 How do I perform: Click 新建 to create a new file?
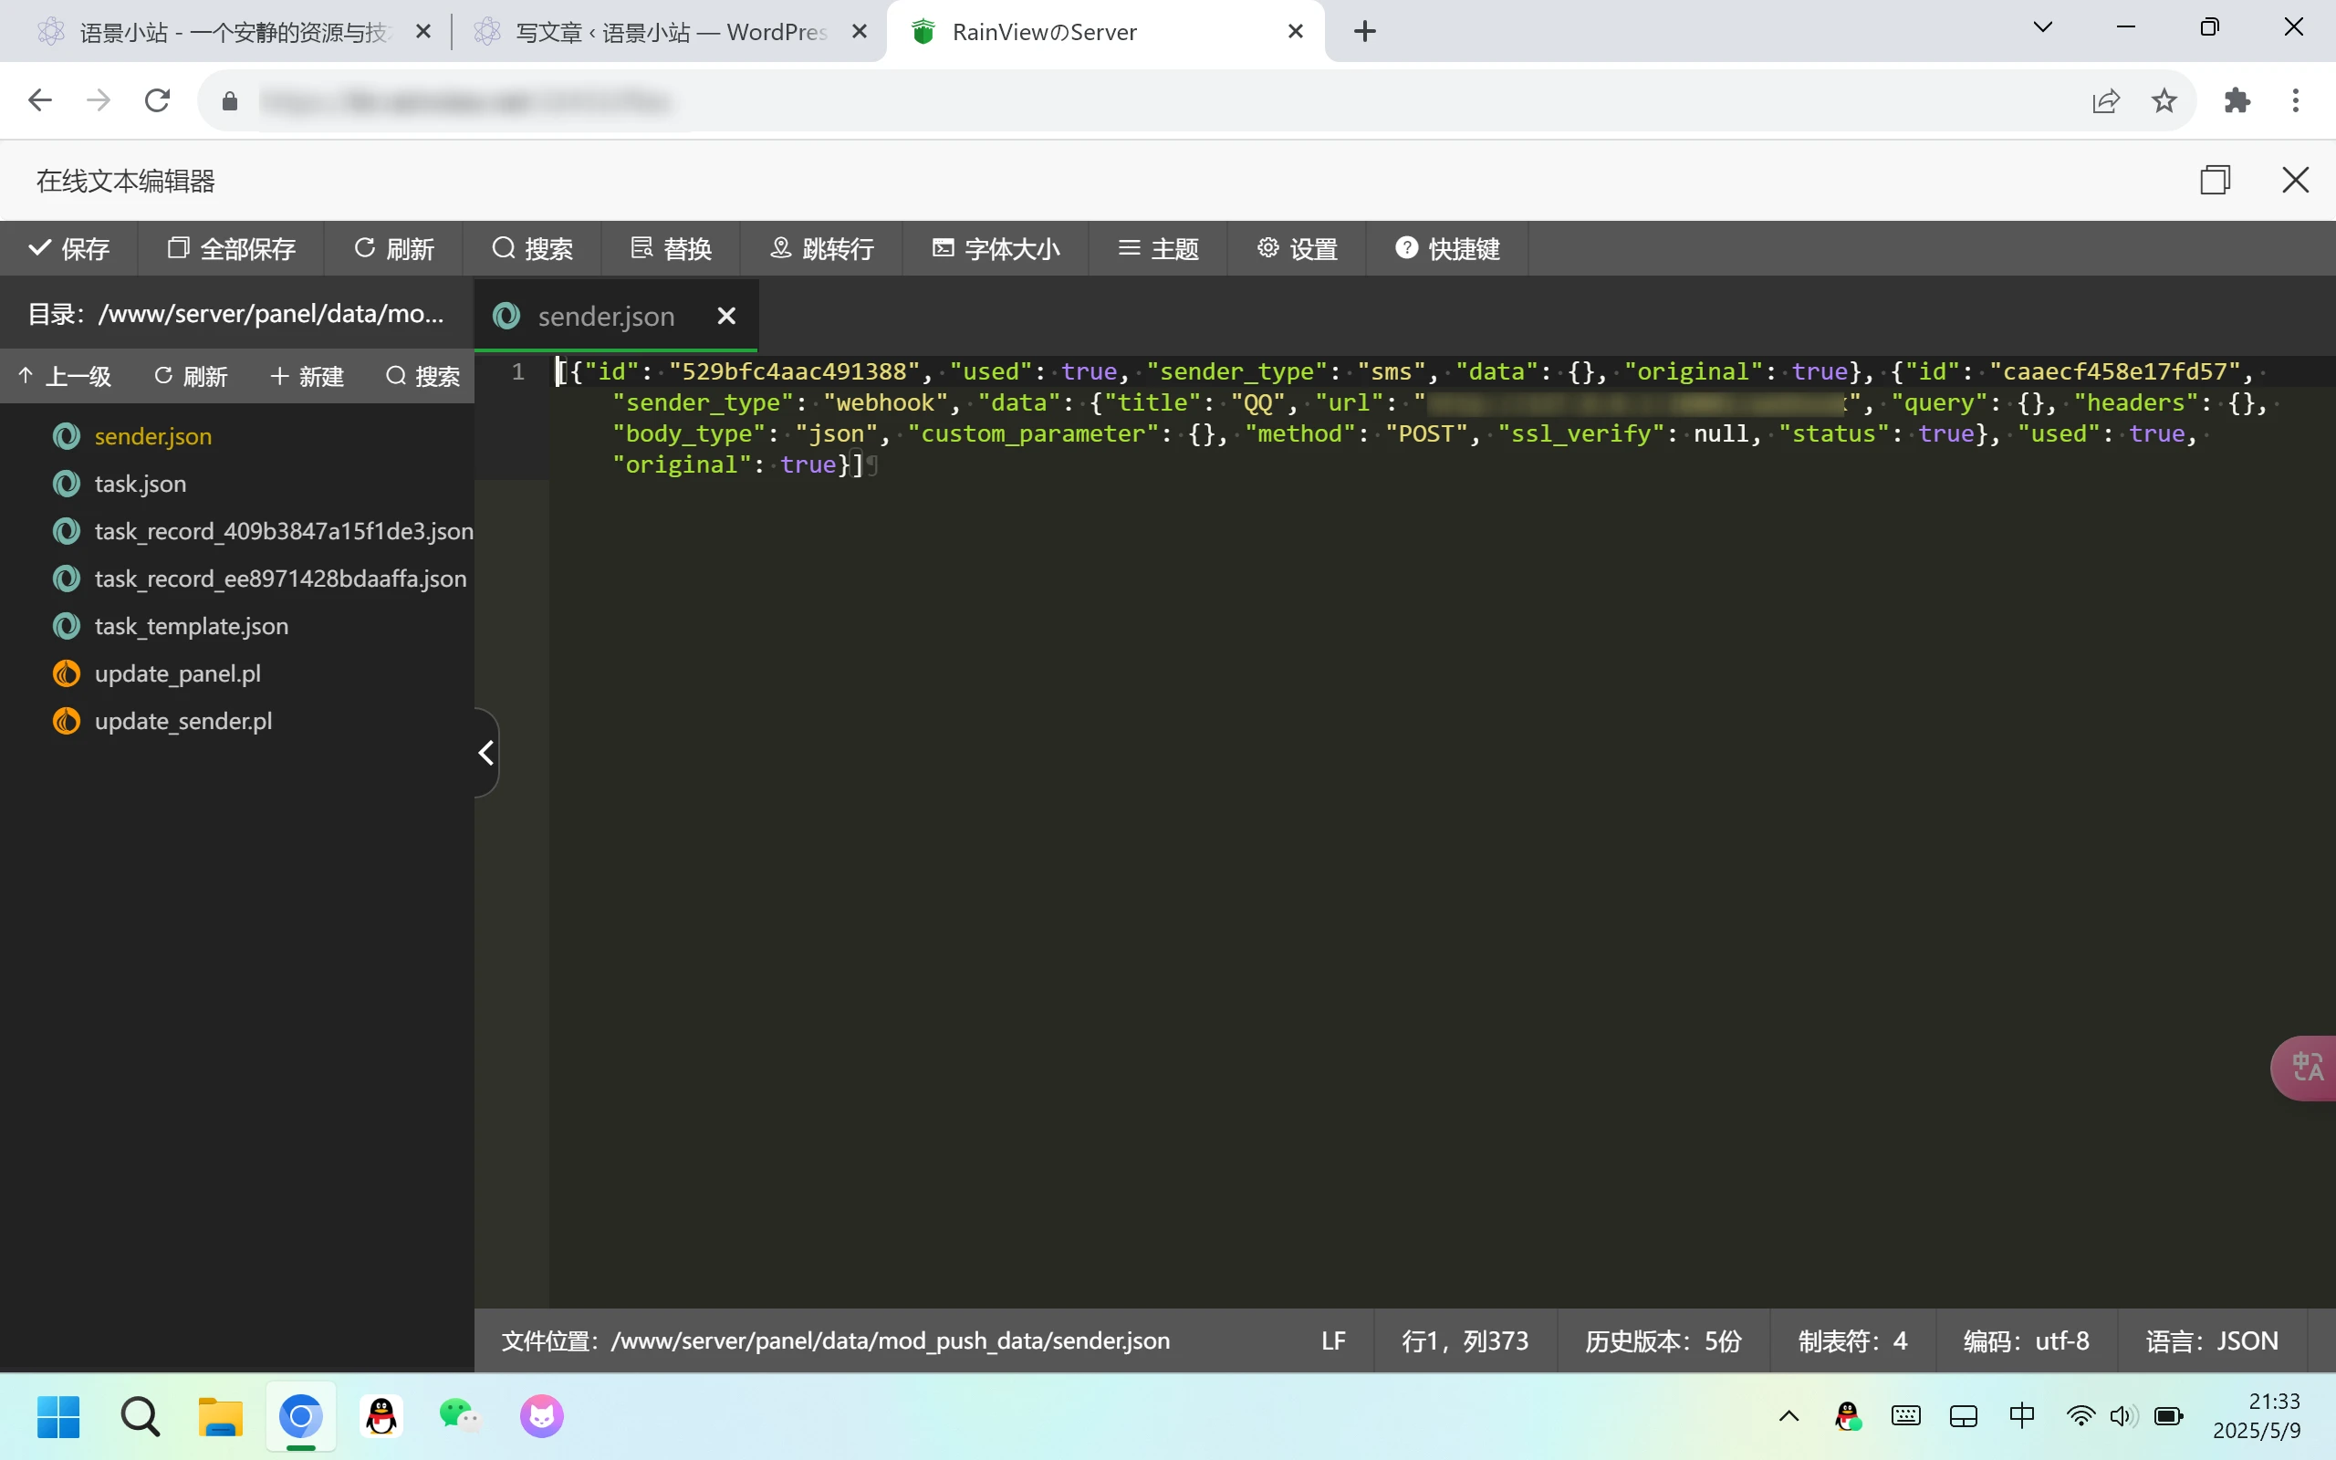[x=307, y=376]
